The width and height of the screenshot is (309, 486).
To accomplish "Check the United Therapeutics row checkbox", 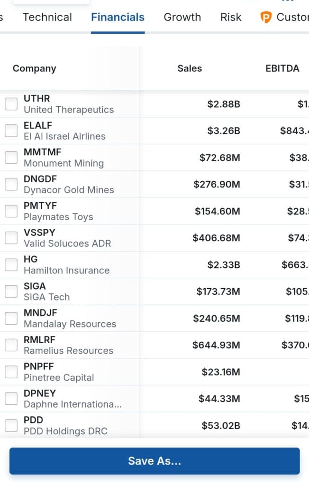I will coord(11,104).
